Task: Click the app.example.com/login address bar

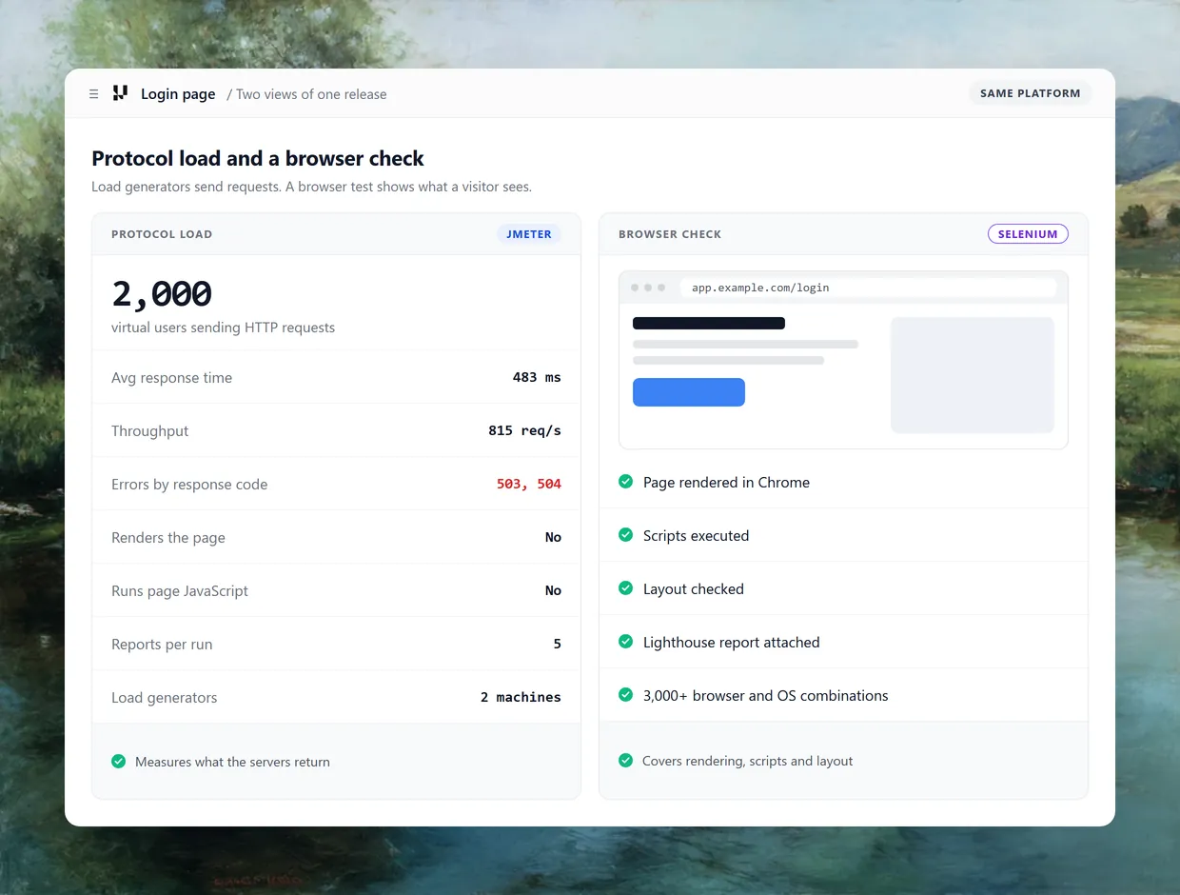Action: click(x=868, y=288)
